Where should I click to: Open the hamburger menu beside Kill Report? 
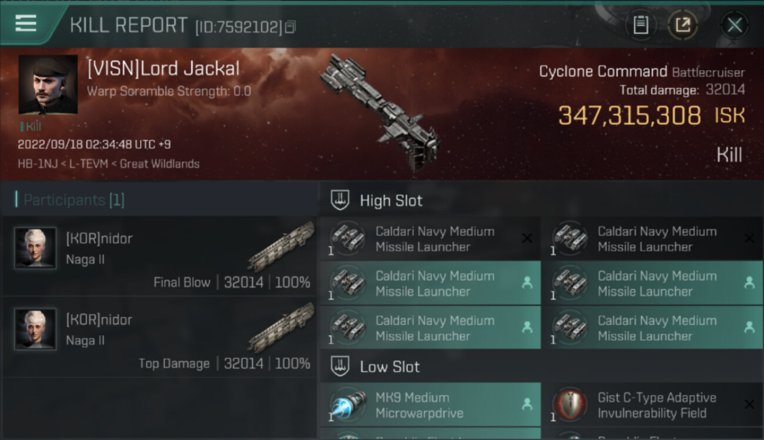pos(26,23)
